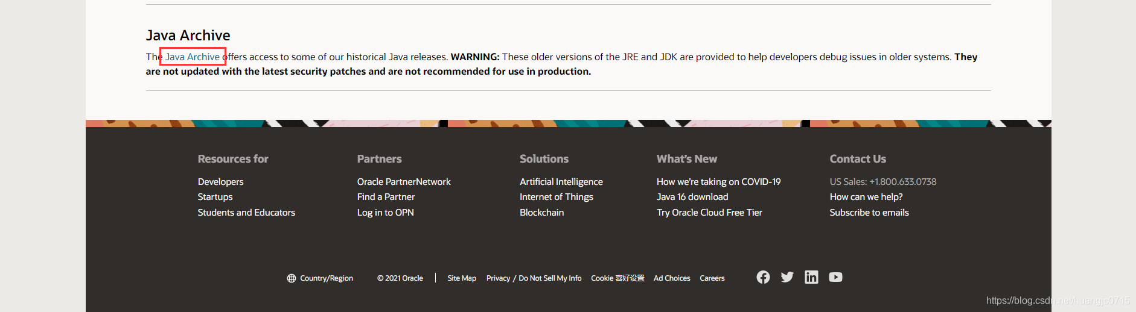Open How we're taking on COVID-19

point(718,182)
